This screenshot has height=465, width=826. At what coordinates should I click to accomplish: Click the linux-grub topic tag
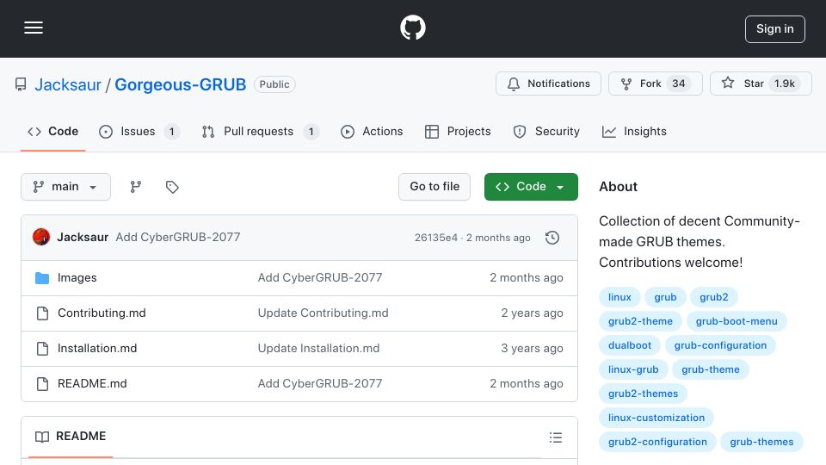[x=633, y=370]
